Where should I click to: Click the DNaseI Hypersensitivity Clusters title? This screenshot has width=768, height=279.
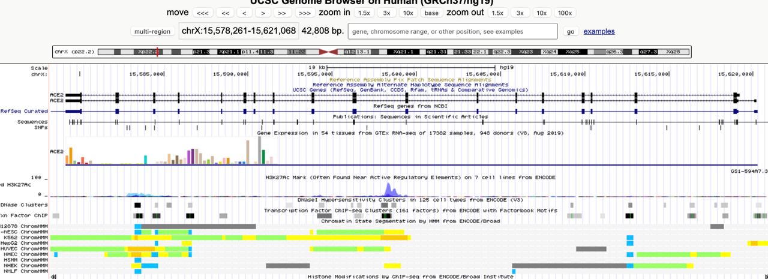[410, 200]
